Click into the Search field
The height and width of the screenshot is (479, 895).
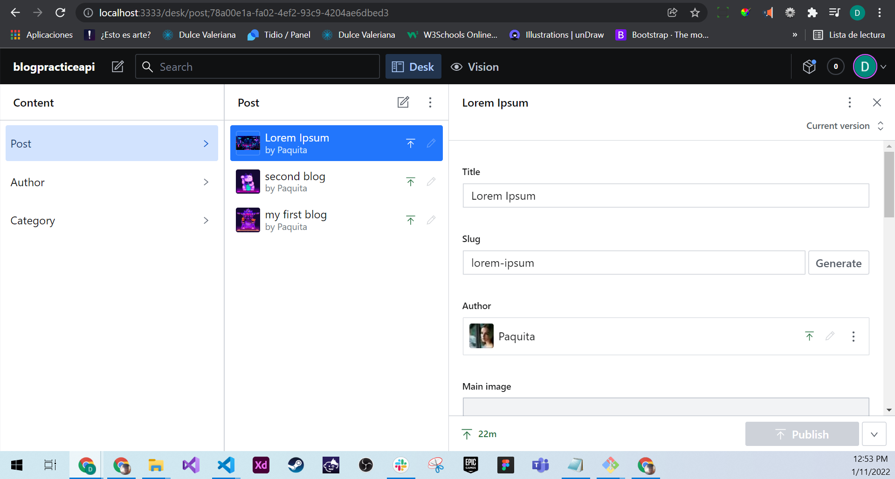pos(257,67)
